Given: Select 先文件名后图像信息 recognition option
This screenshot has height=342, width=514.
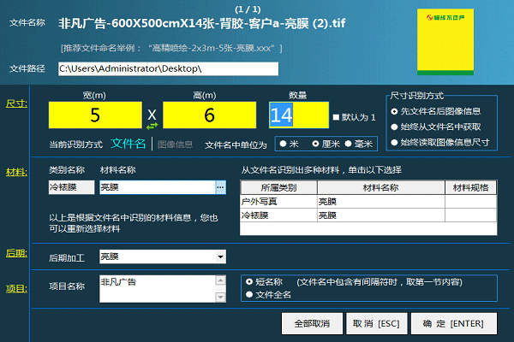Looking at the screenshot, I should pos(394,111).
